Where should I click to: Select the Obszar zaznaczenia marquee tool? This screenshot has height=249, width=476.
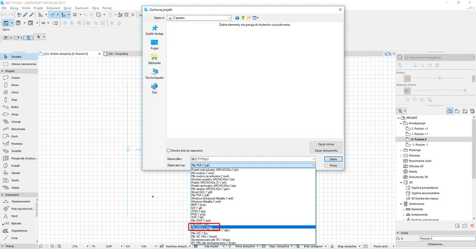[19, 64]
